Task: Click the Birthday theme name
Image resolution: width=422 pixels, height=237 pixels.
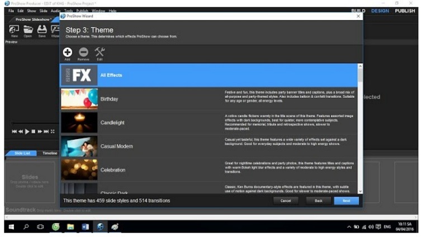Action: pyautogui.click(x=109, y=99)
